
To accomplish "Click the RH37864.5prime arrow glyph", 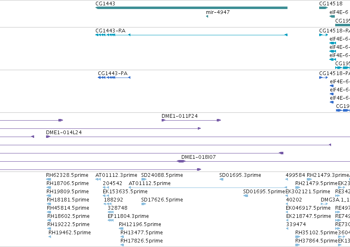I will 297,245.
